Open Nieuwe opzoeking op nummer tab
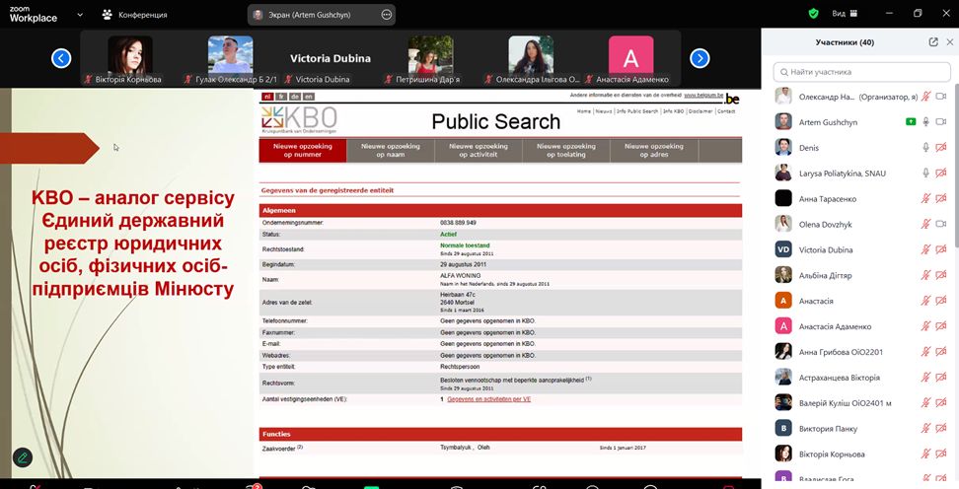The height and width of the screenshot is (489, 959). (303, 151)
